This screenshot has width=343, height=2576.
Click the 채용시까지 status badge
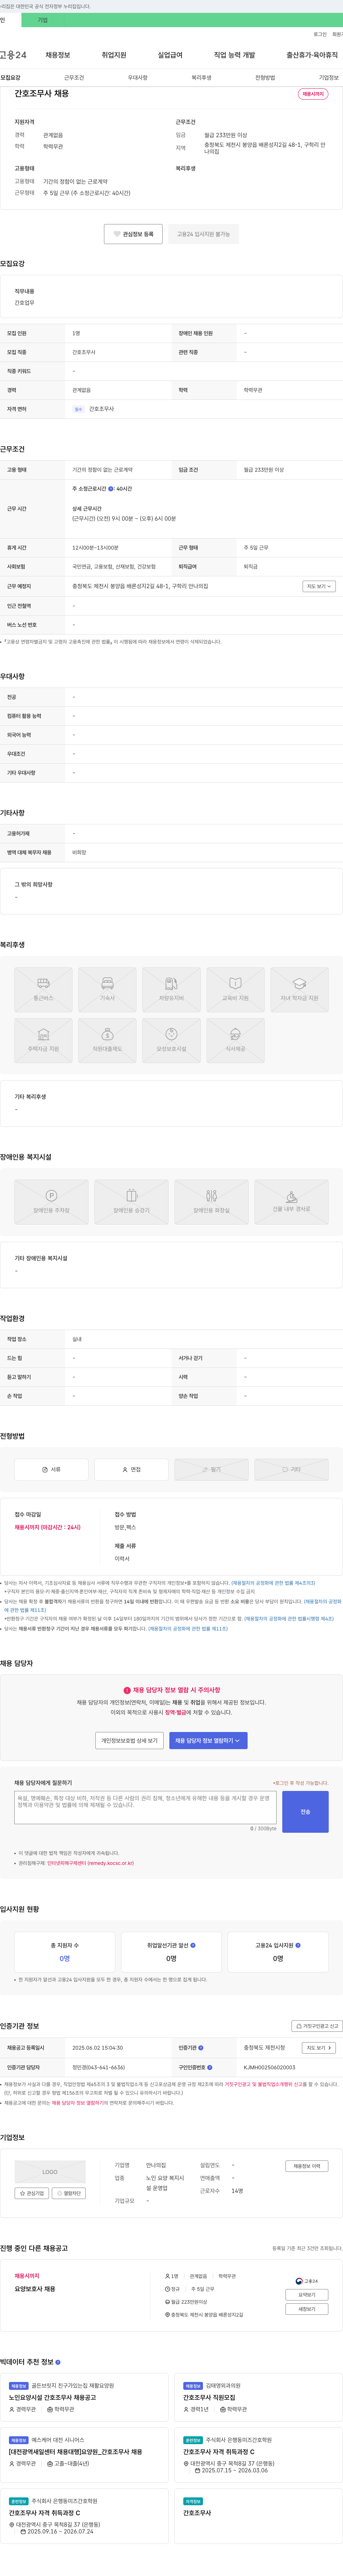(313, 94)
